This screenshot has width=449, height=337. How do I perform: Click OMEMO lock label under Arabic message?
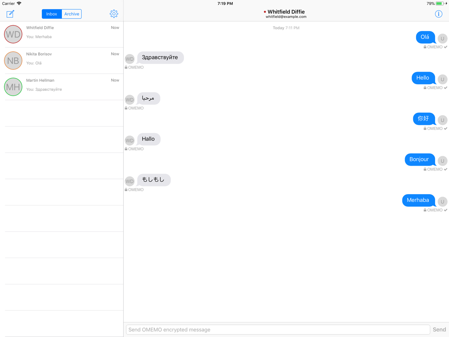[x=134, y=108]
